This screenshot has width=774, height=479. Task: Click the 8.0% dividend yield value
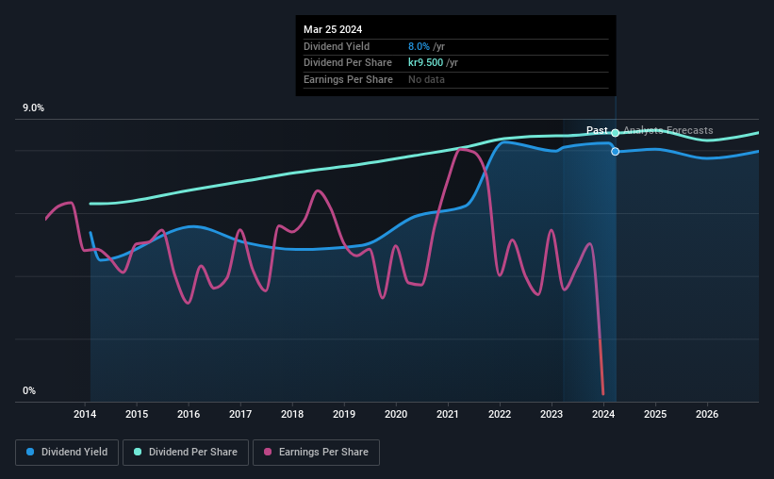coord(419,46)
